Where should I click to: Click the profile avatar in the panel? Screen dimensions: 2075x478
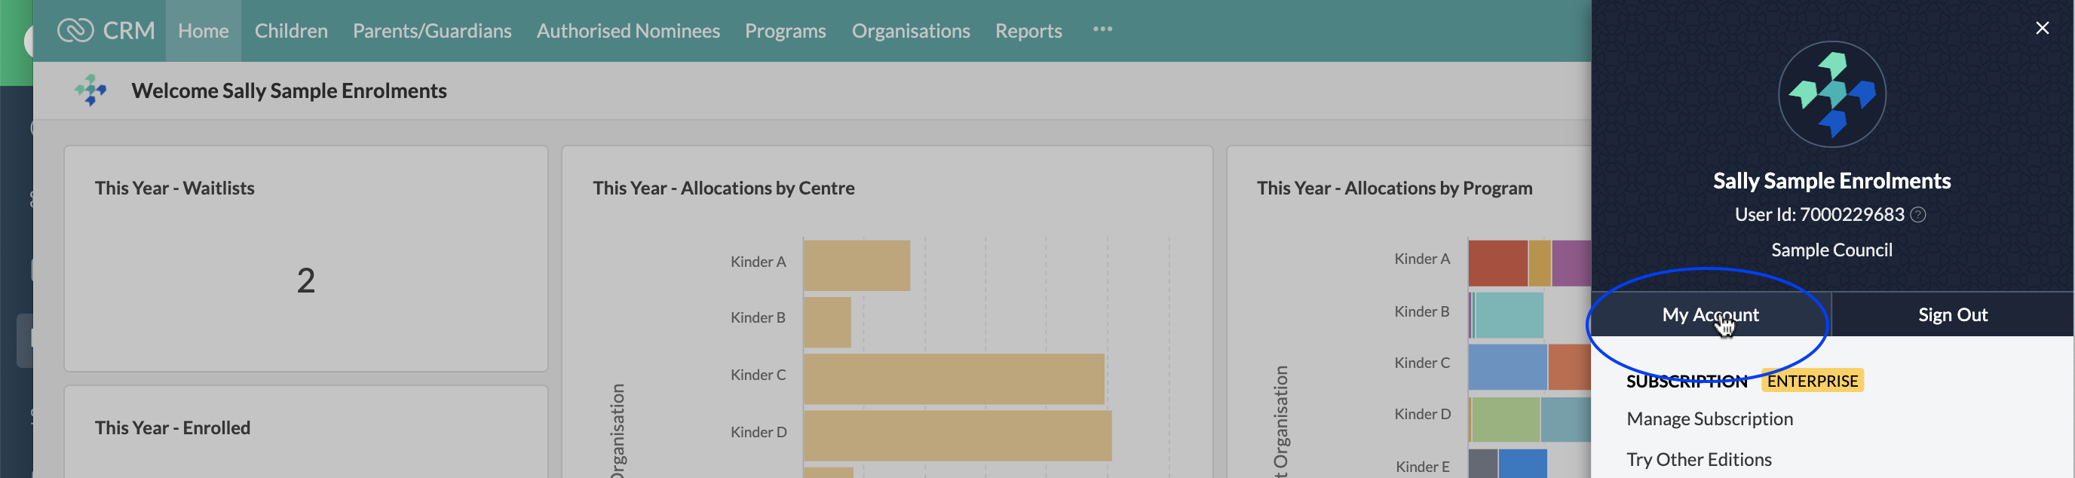tap(1831, 94)
